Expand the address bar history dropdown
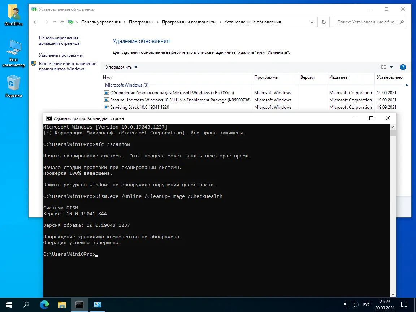This screenshot has width=416, height=312. (312, 22)
